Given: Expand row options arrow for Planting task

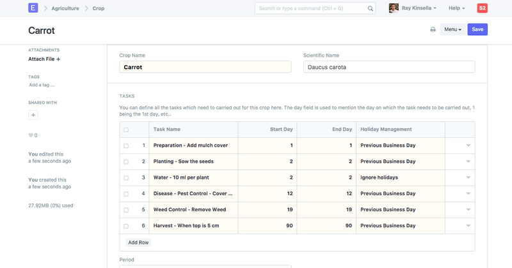Looking at the screenshot, I should pyautogui.click(x=468, y=162).
